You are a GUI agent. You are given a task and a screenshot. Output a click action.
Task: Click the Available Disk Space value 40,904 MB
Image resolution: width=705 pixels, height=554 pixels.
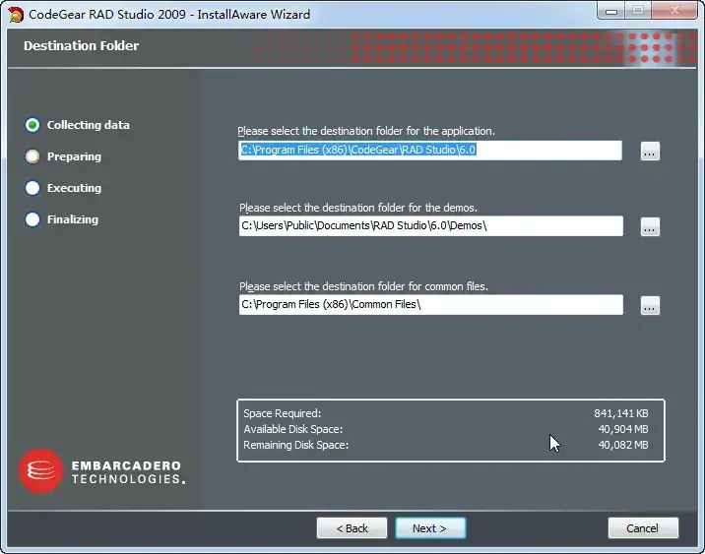623,429
